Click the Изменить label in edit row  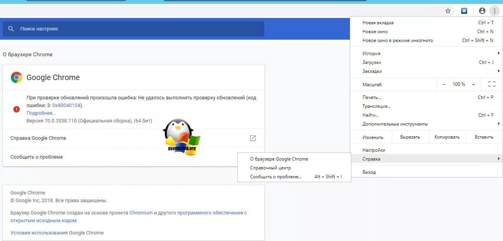[x=373, y=137]
